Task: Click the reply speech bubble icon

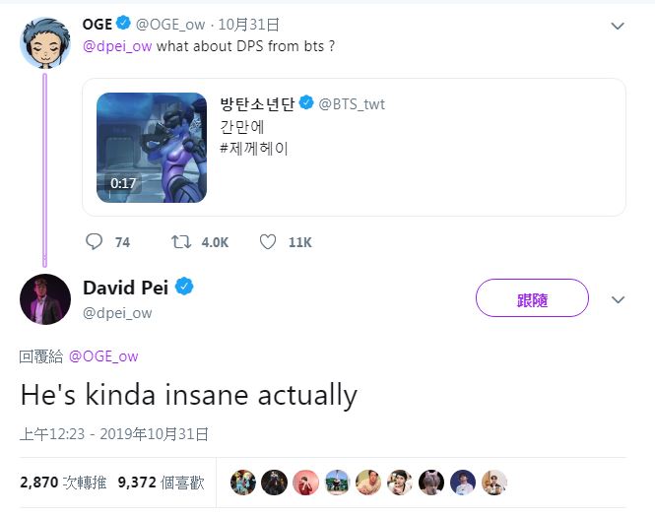Action: pyautogui.click(x=95, y=241)
